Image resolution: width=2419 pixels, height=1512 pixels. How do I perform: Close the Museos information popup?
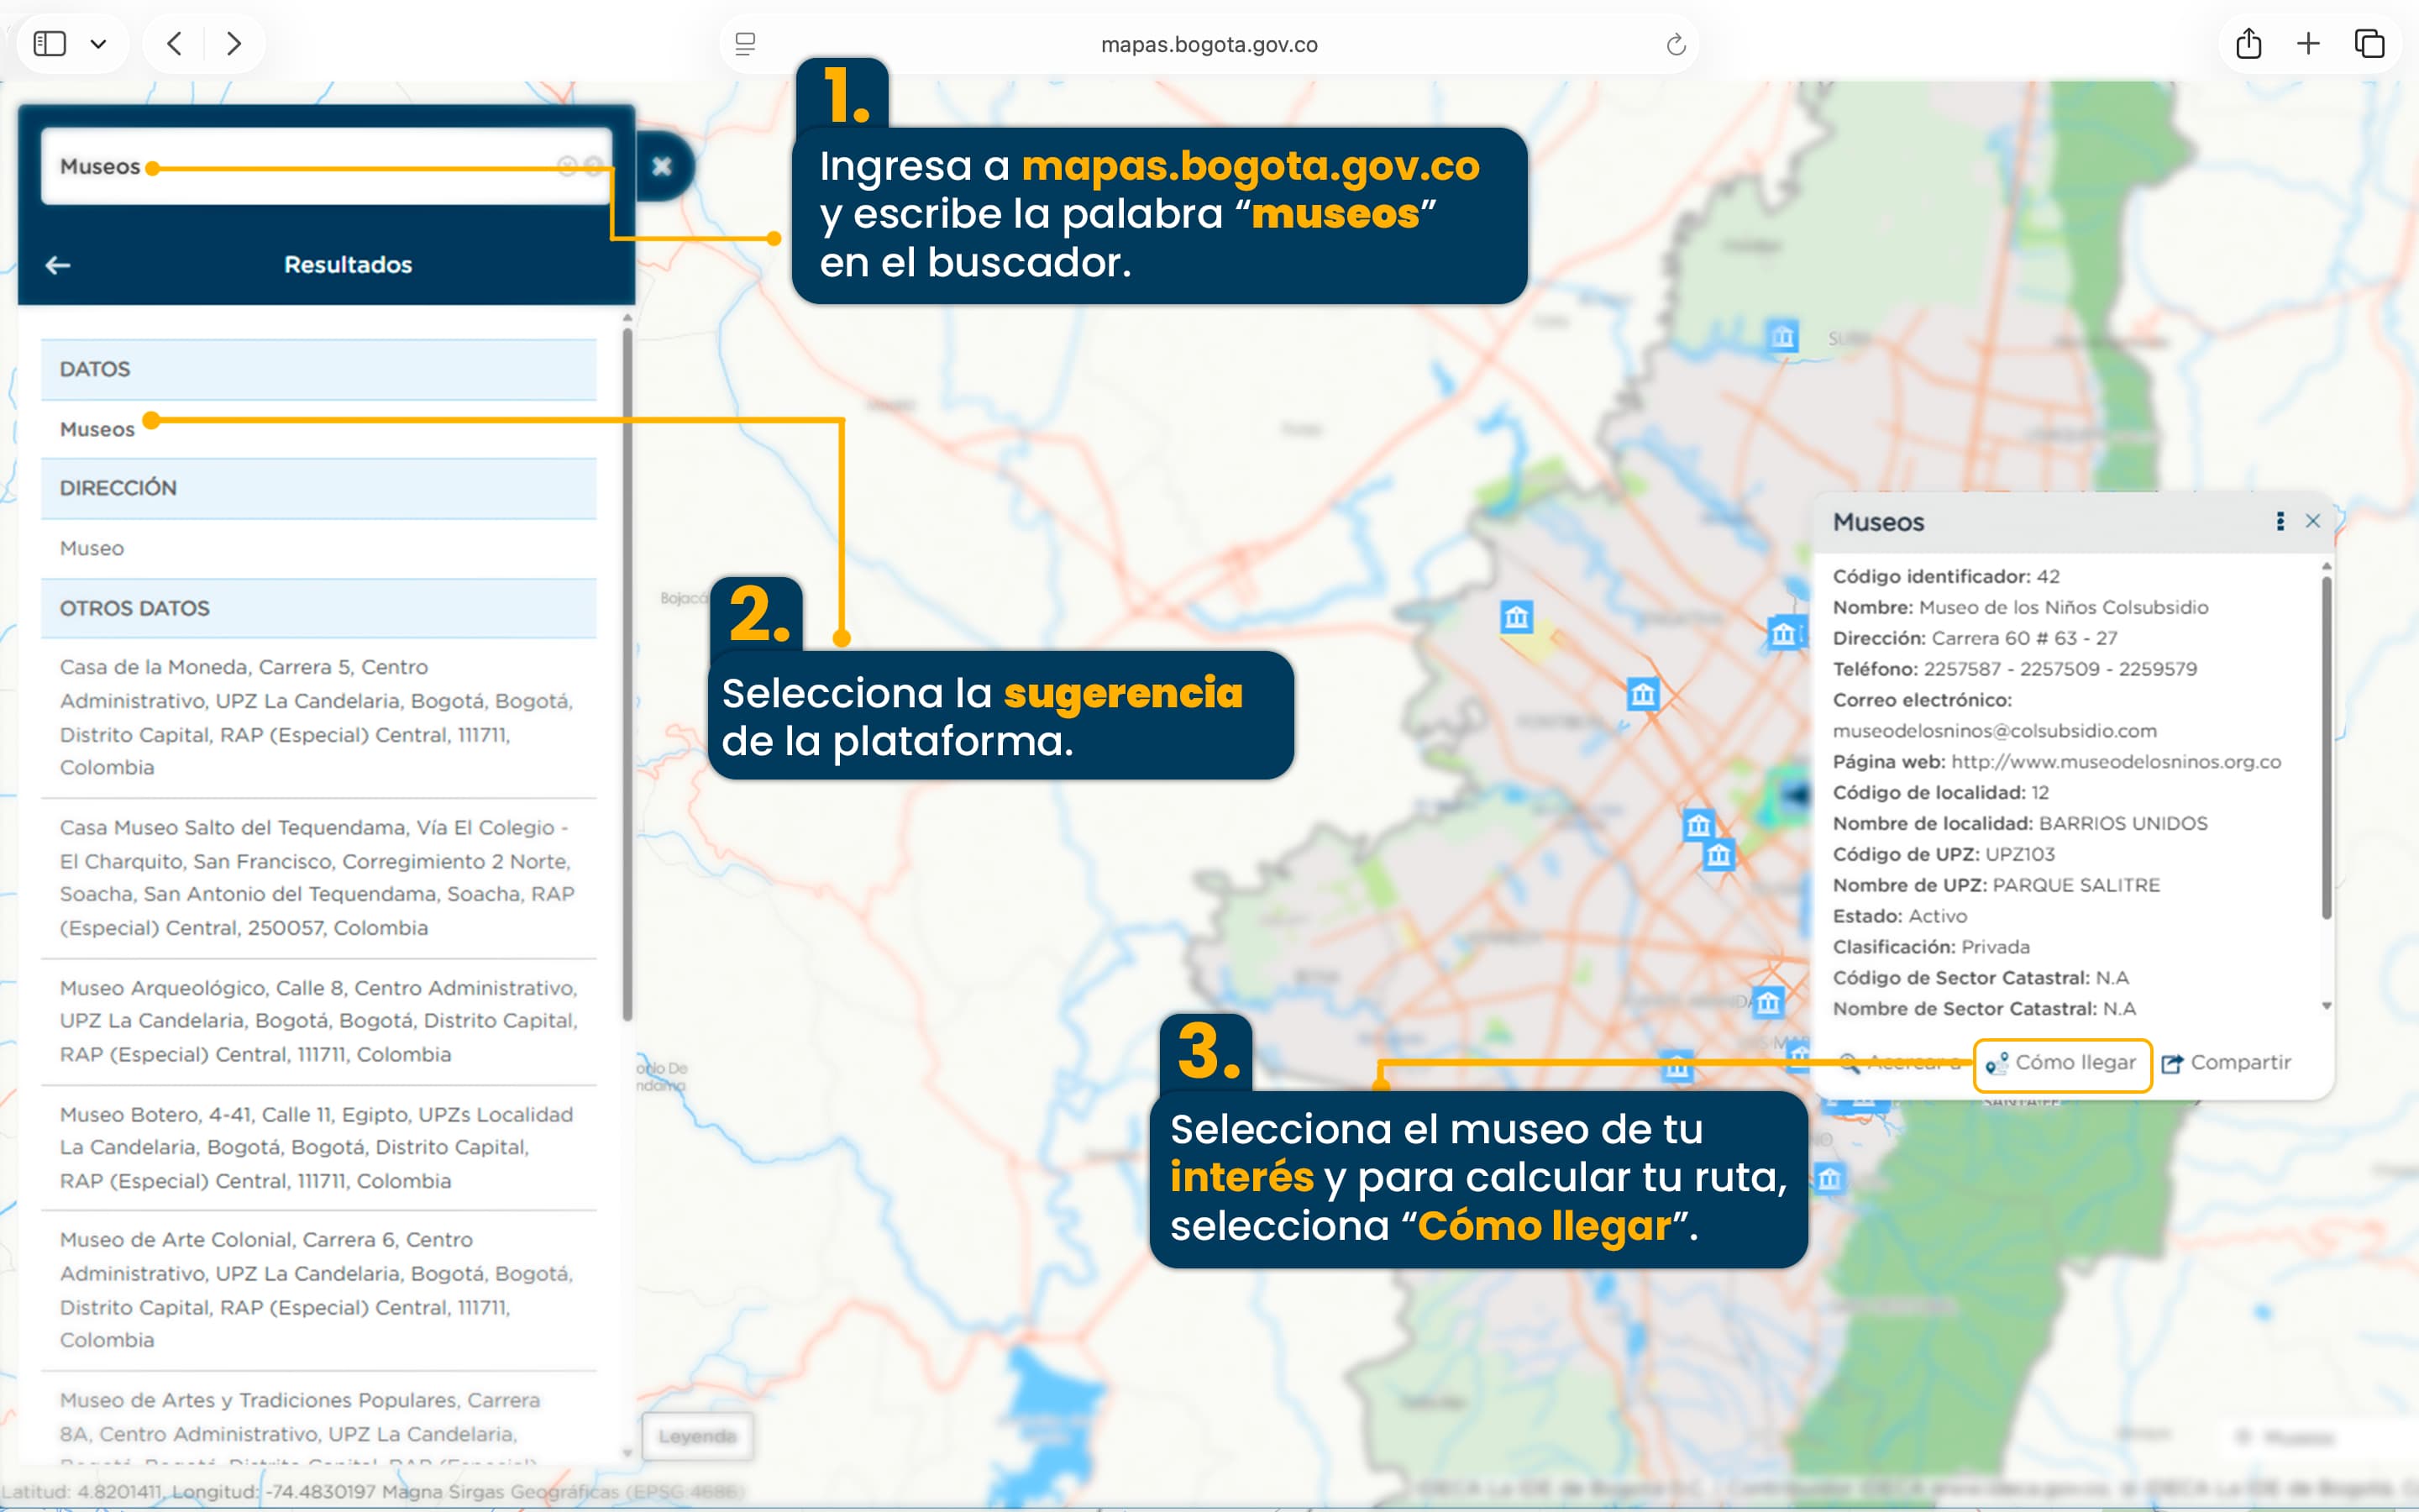click(x=2313, y=521)
